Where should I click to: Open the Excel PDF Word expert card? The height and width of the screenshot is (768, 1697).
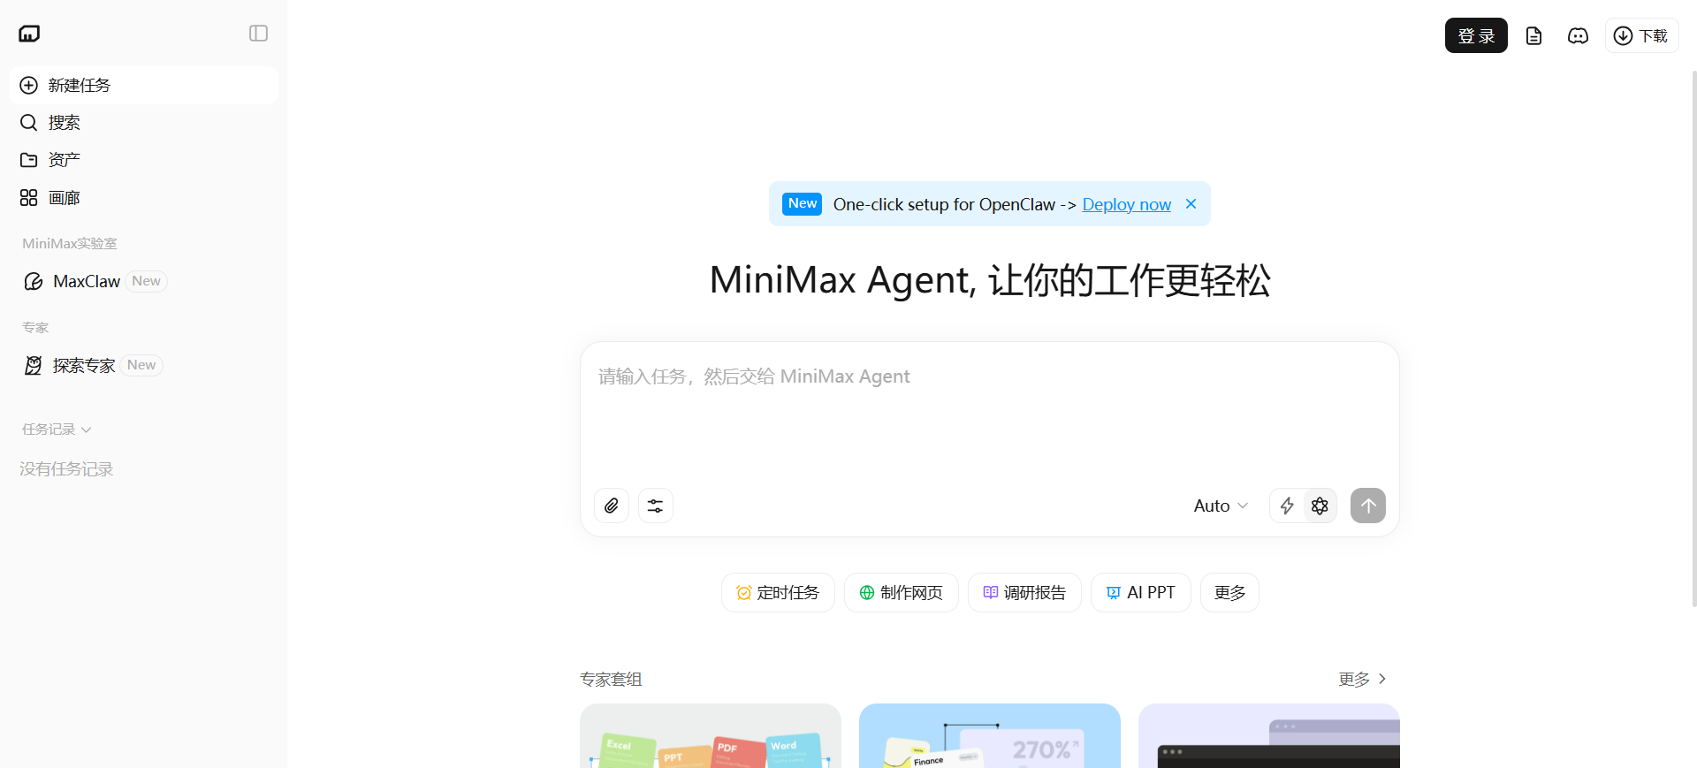pyautogui.click(x=711, y=735)
